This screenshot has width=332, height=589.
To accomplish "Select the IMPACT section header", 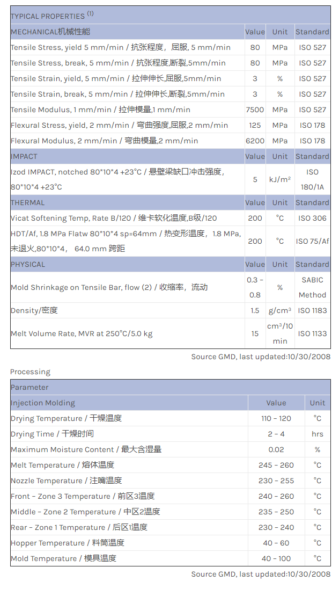I will pyautogui.click(x=24, y=156).
